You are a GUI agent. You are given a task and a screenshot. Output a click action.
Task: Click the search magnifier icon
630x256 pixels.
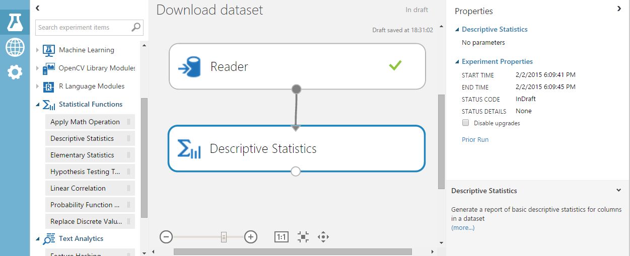(x=136, y=27)
